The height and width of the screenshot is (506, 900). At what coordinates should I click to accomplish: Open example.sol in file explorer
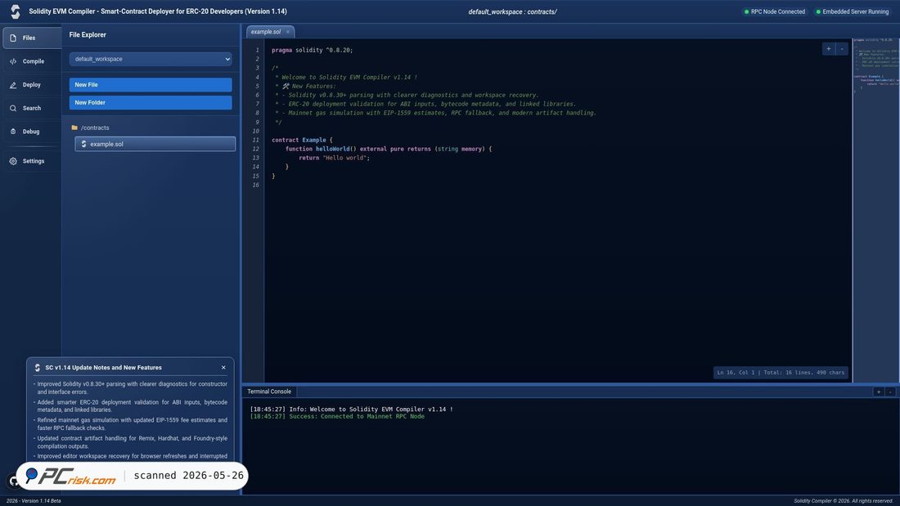pos(155,144)
